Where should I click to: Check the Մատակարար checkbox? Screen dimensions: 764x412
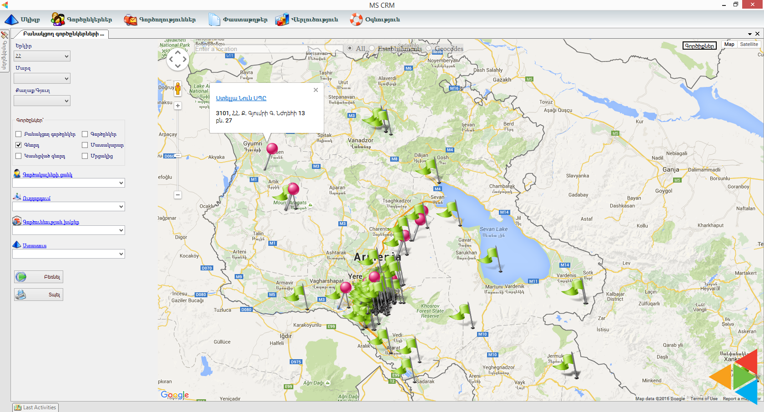(85, 145)
